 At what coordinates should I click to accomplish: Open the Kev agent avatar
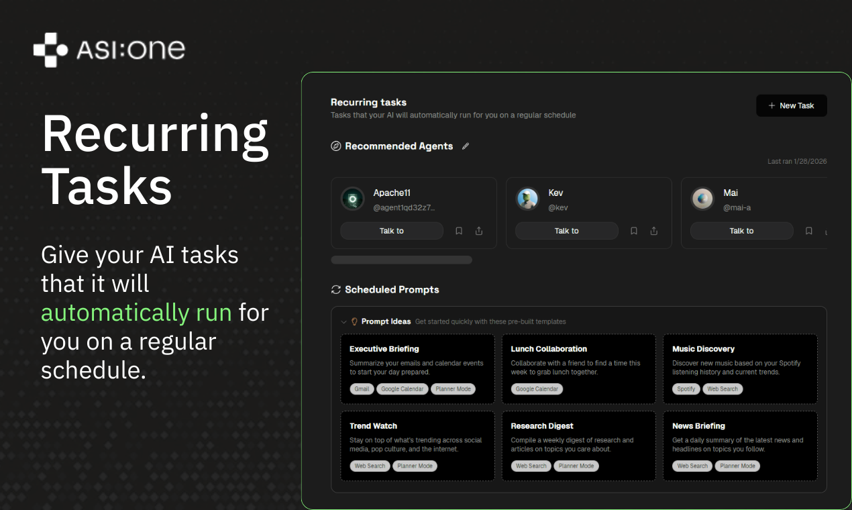point(527,199)
